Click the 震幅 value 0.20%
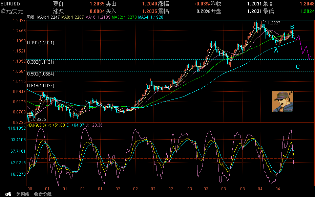 tap(203, 11)
